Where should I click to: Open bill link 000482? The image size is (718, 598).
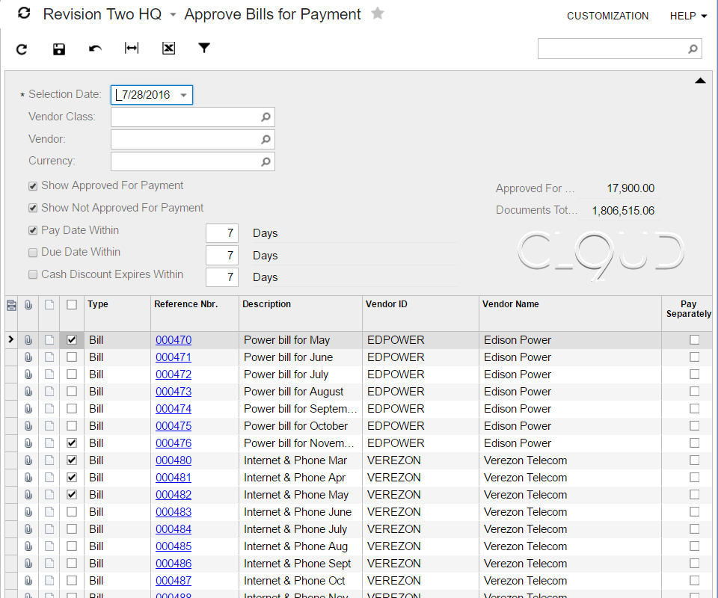click(174, 495)
